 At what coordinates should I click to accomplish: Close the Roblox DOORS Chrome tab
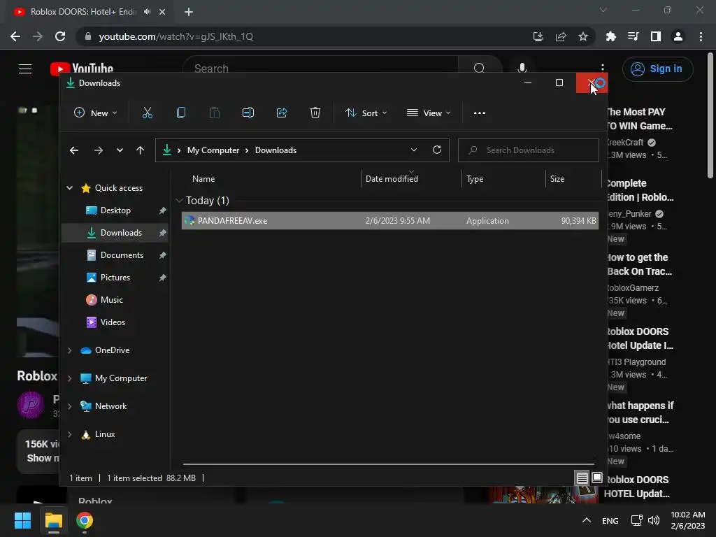coord(162,12)
